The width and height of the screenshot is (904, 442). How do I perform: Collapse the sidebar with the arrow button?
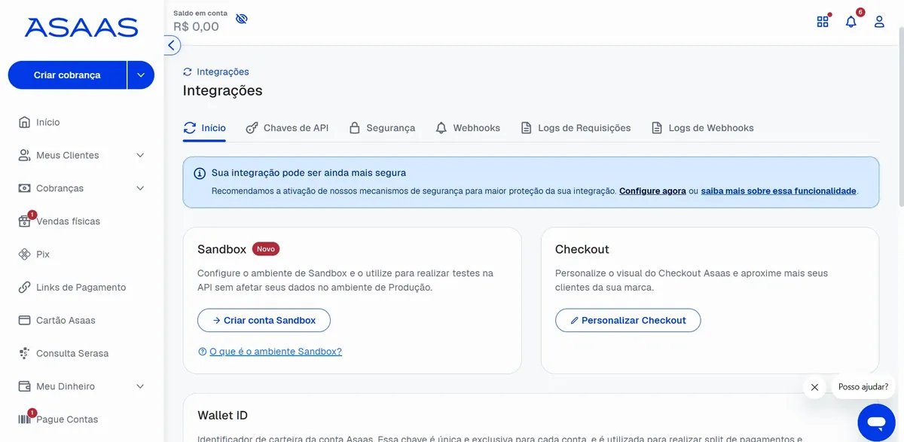coord(172,45)
